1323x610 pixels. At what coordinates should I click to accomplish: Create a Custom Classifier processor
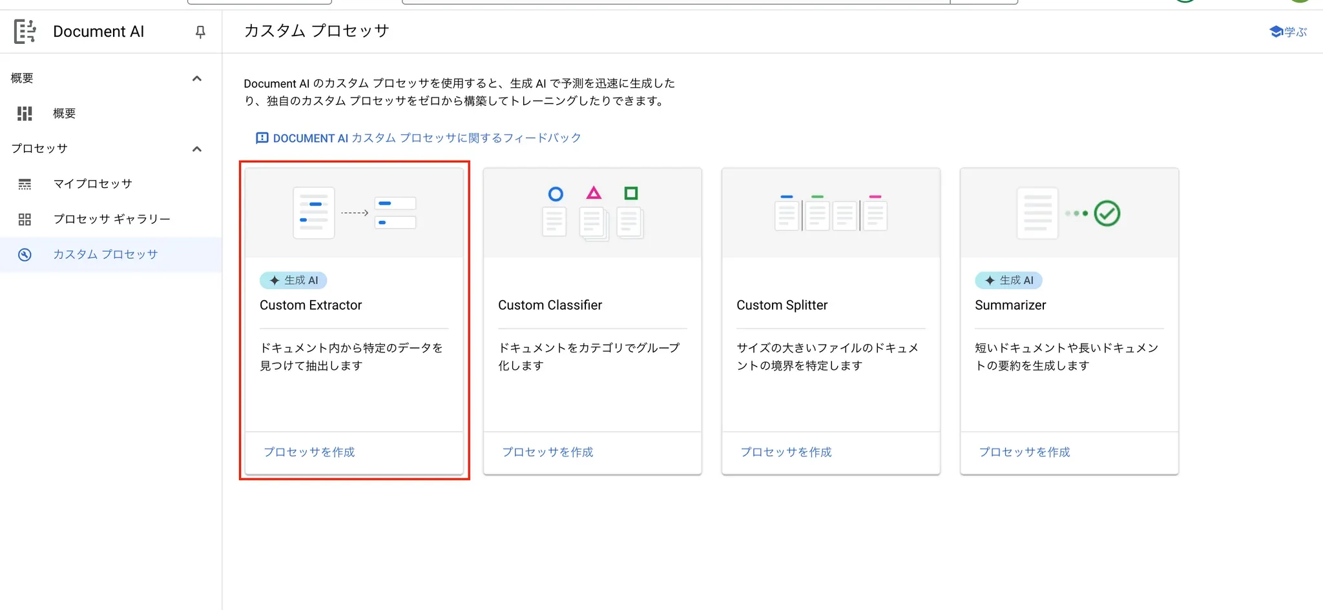point(547,452)
